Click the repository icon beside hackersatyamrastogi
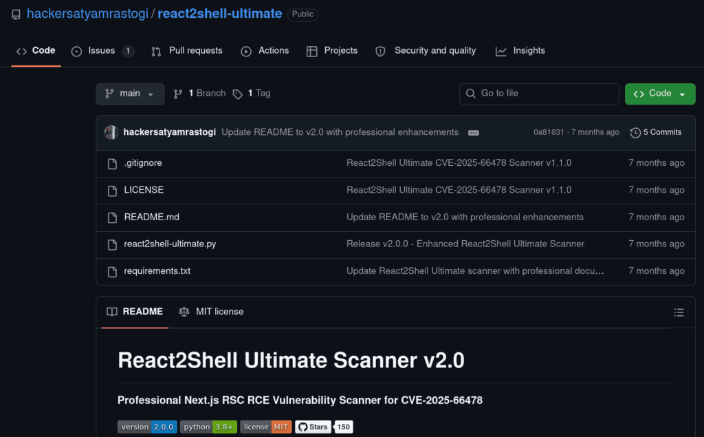 (16, 15)
